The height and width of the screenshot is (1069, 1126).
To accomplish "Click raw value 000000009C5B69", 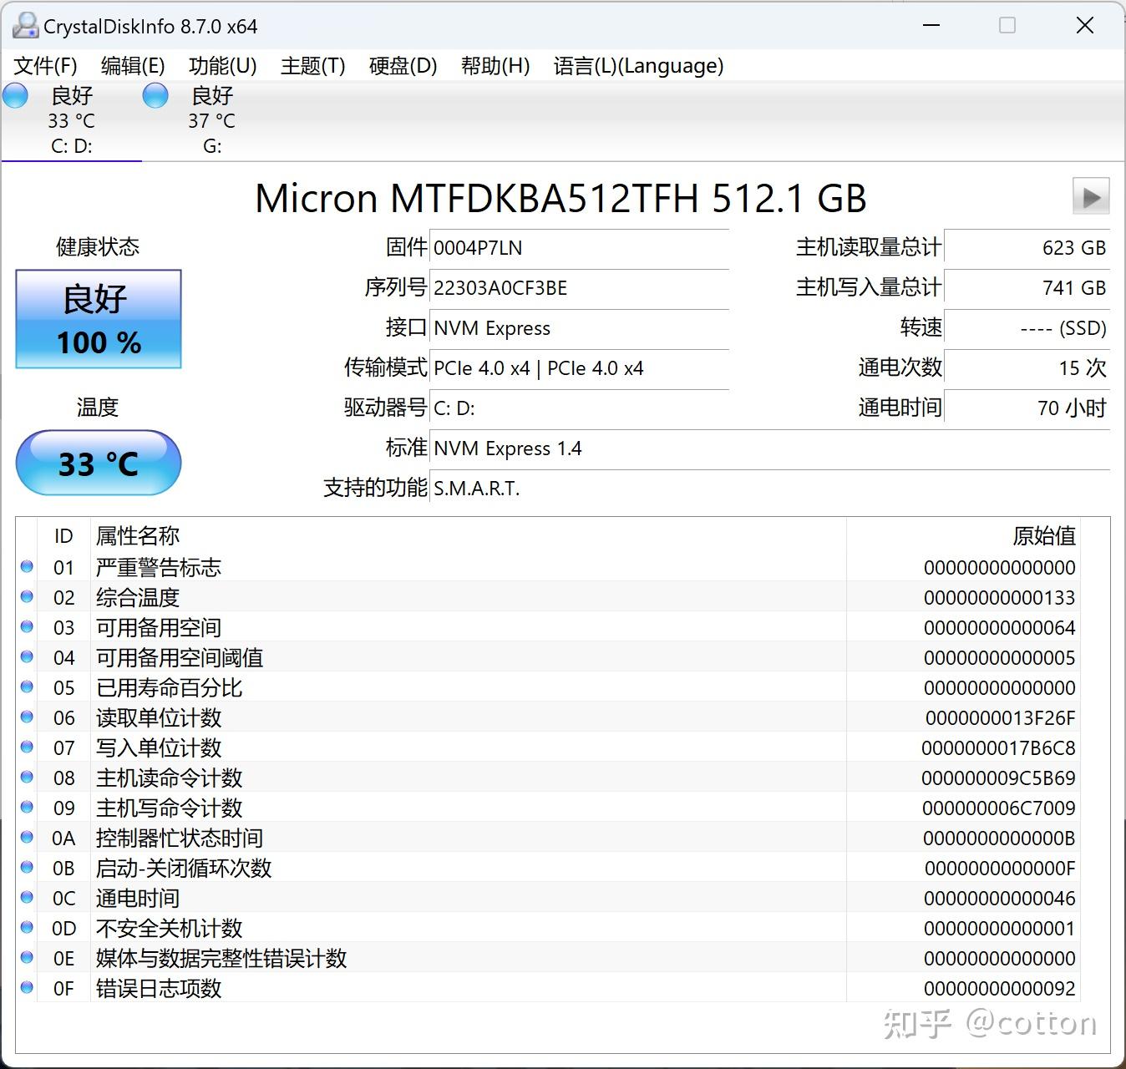I will (x=998, y=778).
